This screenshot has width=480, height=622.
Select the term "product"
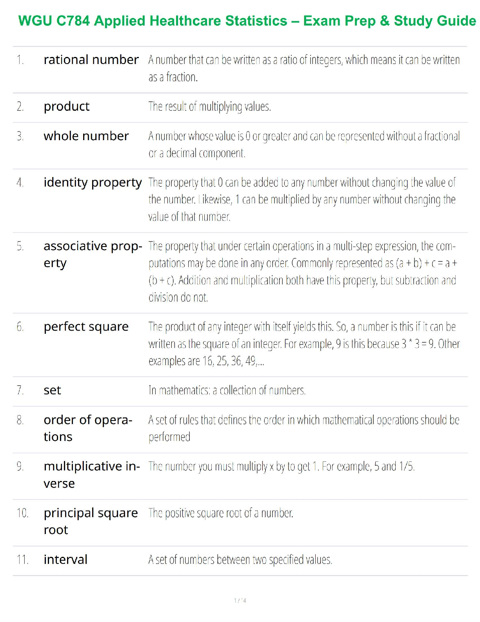coord(67,106)
